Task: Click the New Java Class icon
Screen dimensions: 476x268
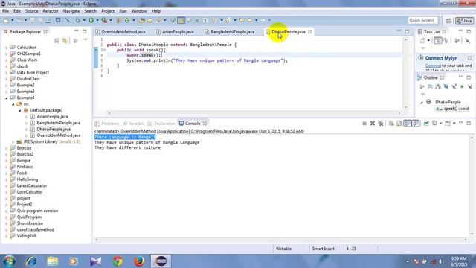Action: (127, 20)
